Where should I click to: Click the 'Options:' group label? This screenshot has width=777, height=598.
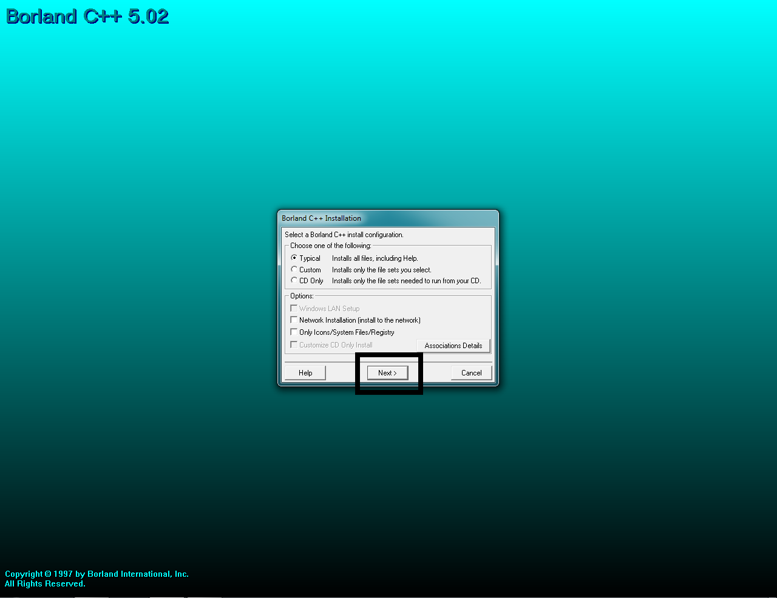coord(302,296)
